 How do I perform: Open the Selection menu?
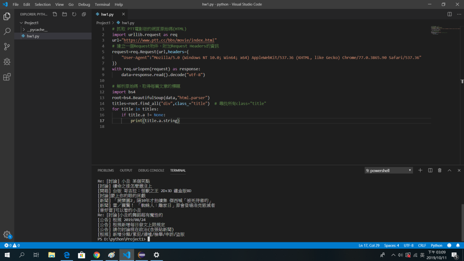pos(43,5)
